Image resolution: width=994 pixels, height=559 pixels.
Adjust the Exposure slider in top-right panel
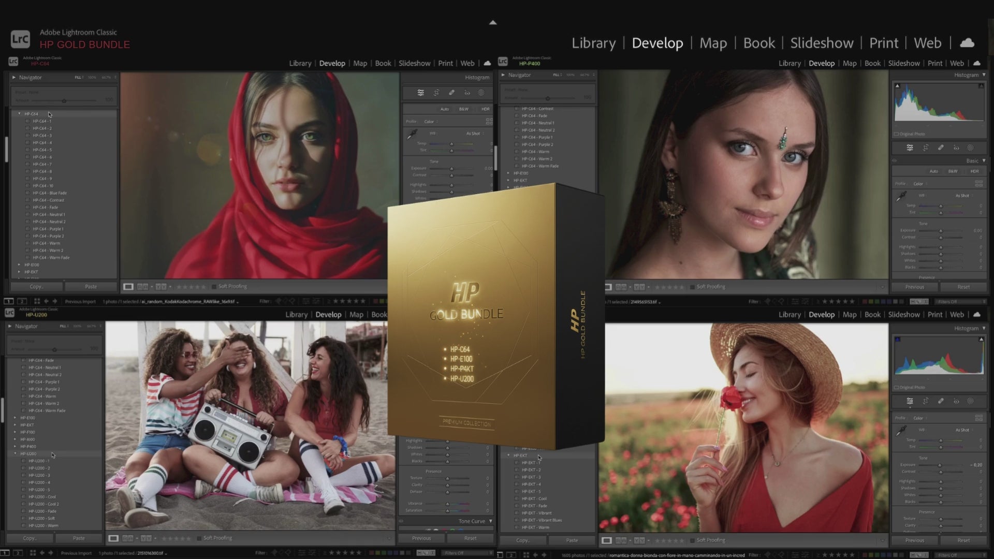941,230
